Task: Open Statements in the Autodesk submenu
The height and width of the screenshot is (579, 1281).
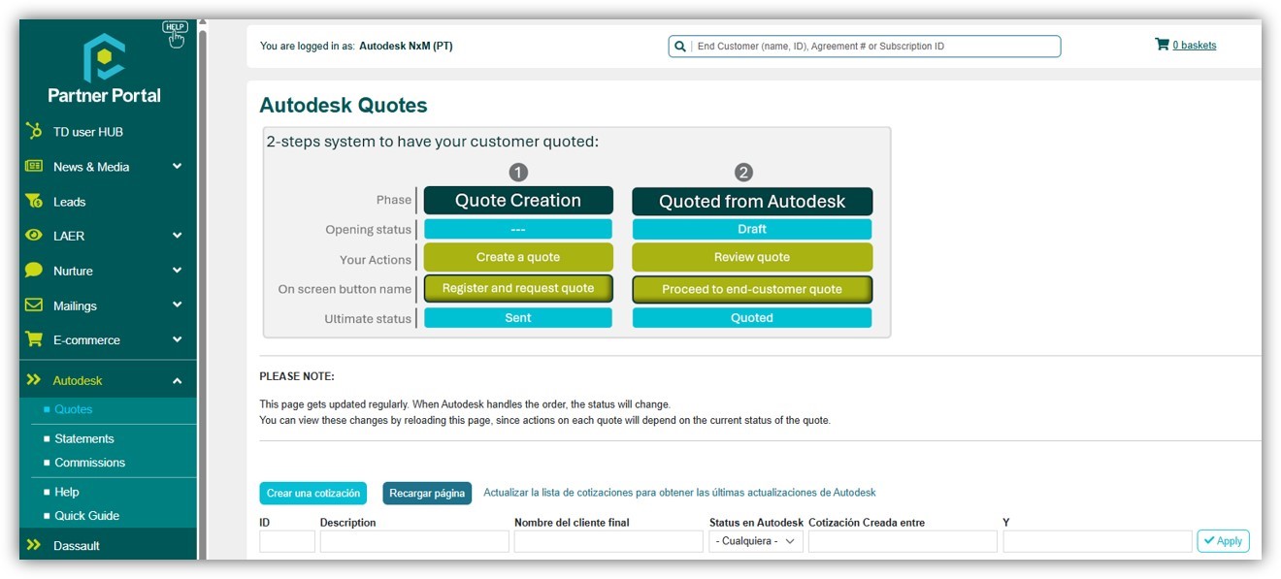Action: [84, 438]
